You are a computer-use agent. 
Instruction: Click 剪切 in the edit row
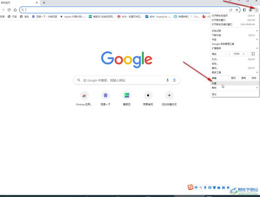(234, 78)
